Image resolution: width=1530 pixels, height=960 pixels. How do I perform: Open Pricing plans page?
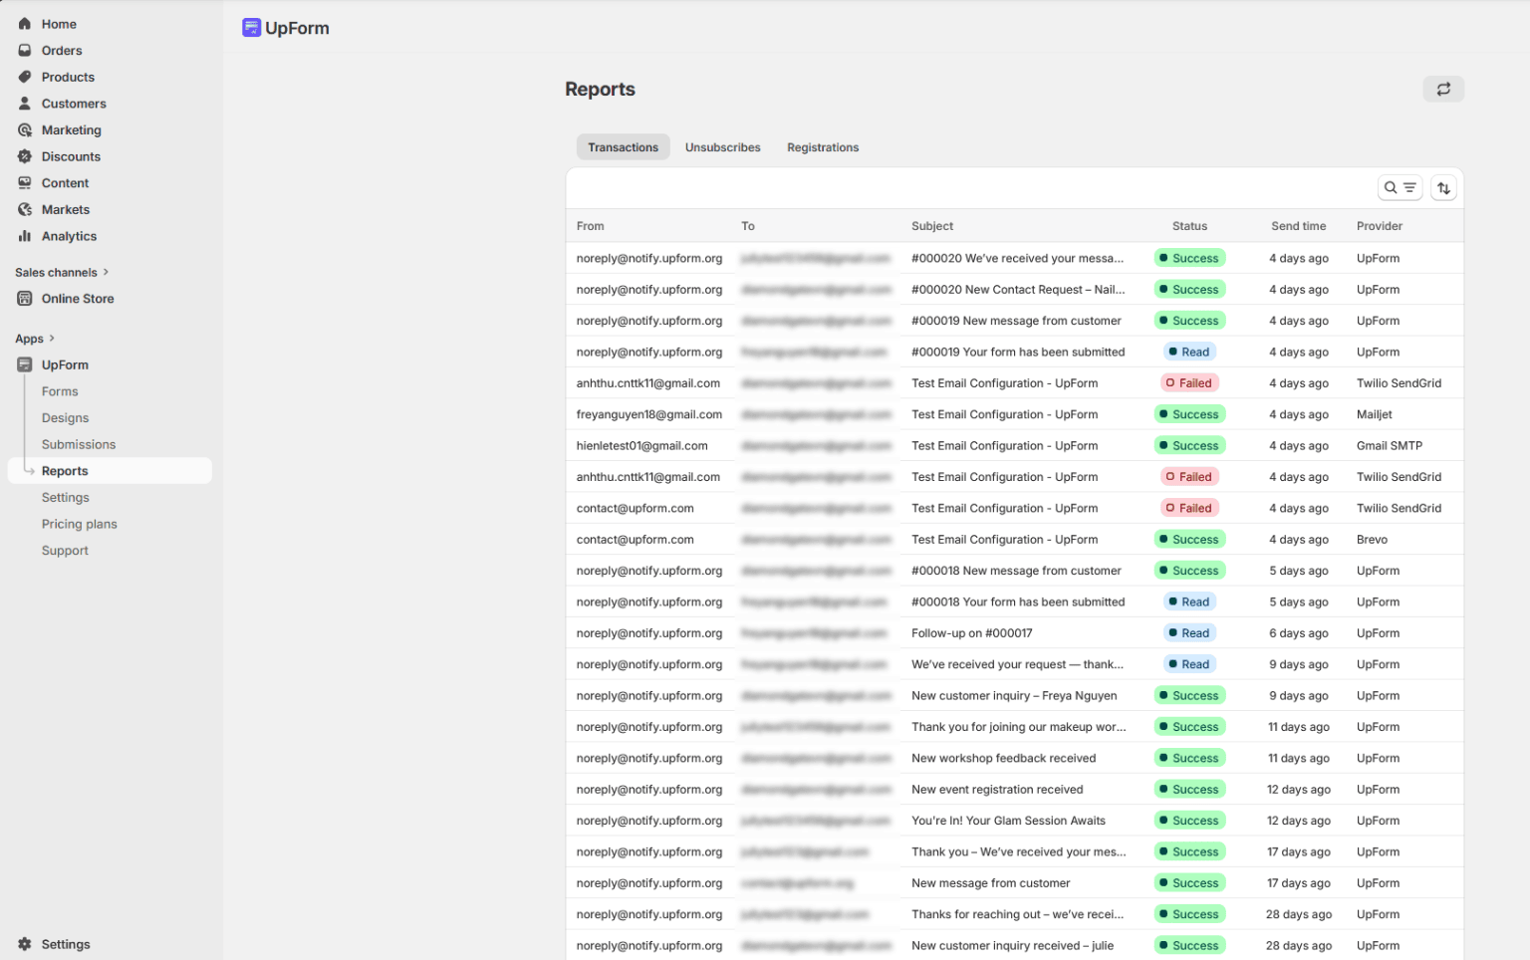80,524
